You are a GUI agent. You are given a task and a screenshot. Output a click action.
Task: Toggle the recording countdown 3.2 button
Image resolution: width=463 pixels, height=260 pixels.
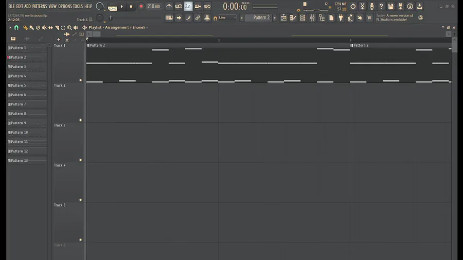[188, 6]
